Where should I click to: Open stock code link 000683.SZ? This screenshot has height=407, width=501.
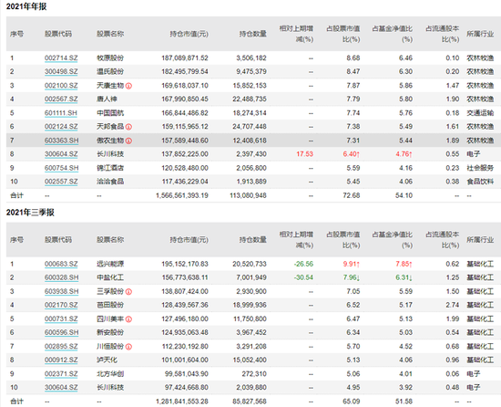click(x=61, y=264)
